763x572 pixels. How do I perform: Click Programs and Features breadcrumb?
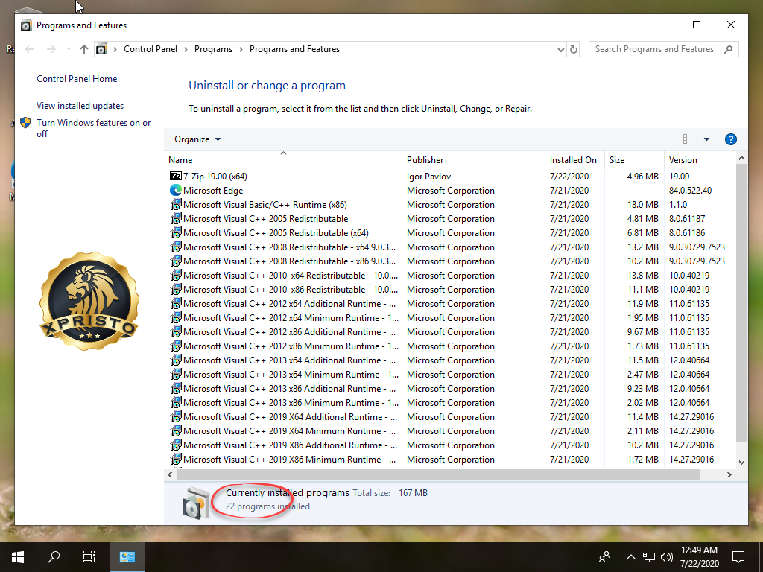tap(294, 49)
